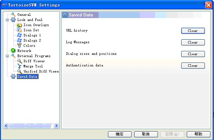The image size is (214, 140).
Task: Click the 帮助 (Help) button
Action: tap(198, 134)
